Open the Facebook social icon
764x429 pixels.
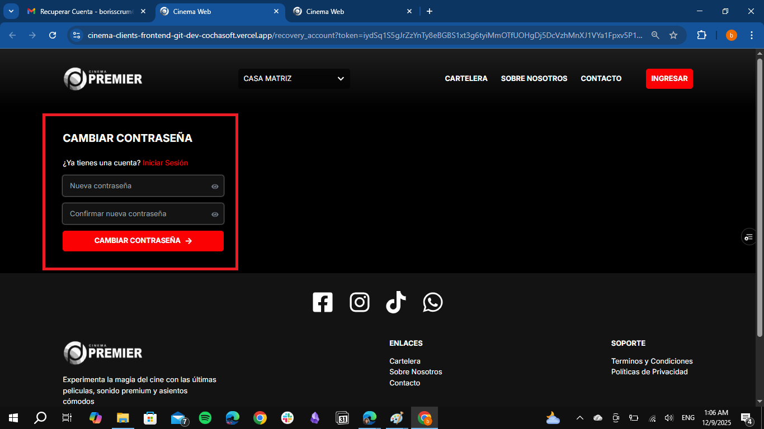click(x=323, y=302)
